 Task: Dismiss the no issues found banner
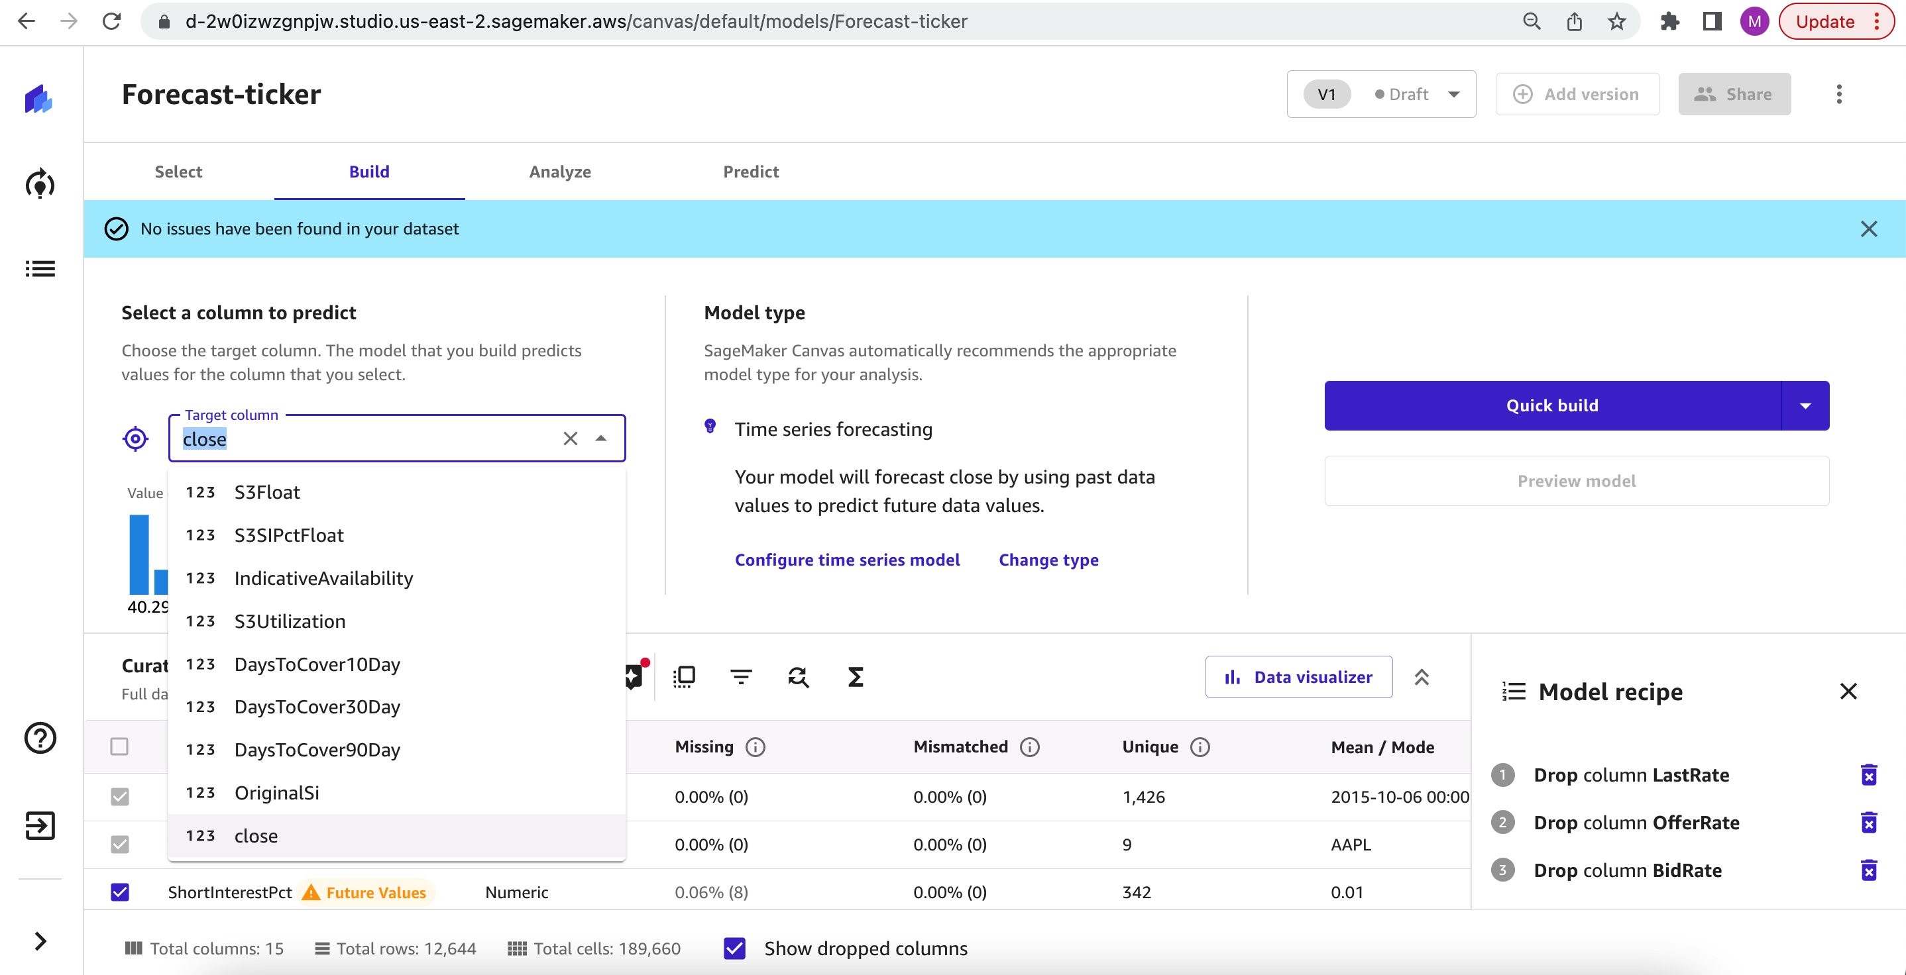pyautogui.click(x=1869, y=229)
